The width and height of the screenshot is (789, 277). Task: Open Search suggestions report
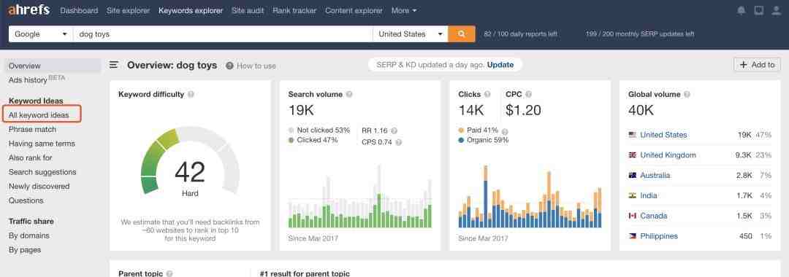(x=42, y=172)
